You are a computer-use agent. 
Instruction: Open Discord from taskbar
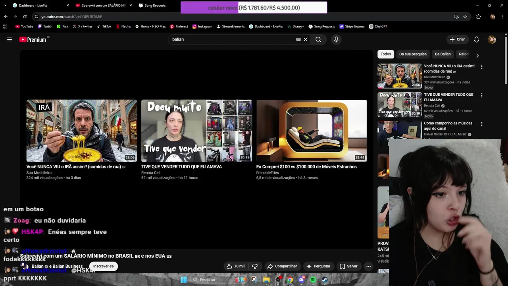[x=302, y=280]
